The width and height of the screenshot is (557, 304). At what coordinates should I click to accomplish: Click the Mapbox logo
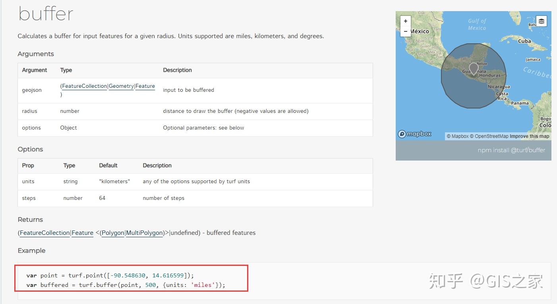point(415,134)
